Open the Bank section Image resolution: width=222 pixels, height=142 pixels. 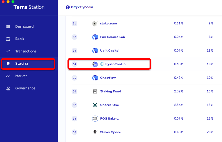(19, 39)
